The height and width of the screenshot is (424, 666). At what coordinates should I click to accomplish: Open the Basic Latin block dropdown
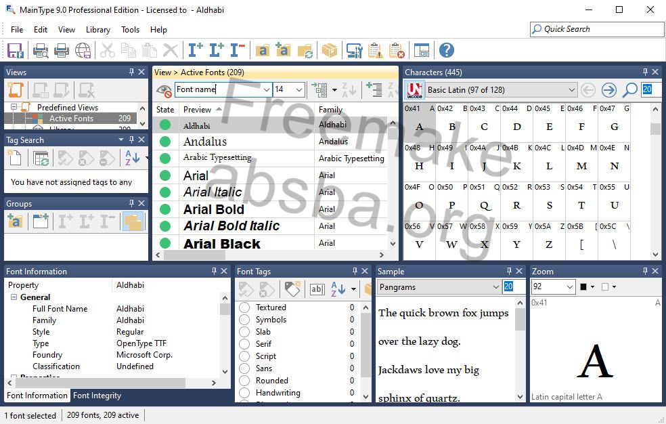(x=572, y=90)
